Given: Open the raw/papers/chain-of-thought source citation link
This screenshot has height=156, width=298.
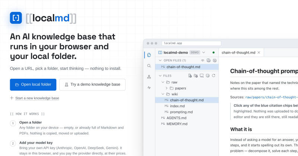Looking at the screenshot, I should [272, 97].
